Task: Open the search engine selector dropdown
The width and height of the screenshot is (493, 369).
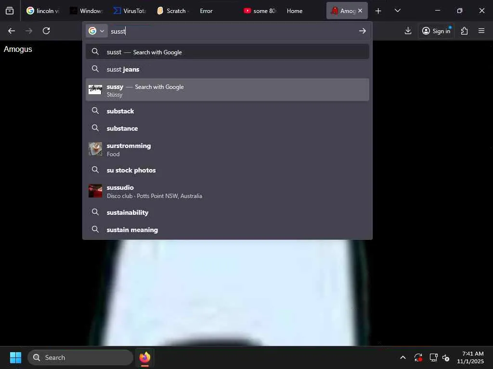Action: (x=96, y=31)
